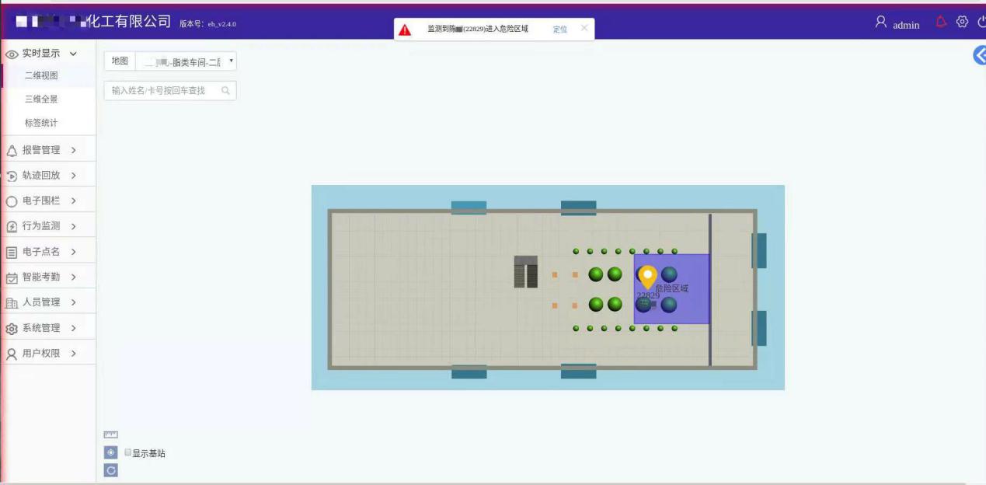Open the map selection dropdown

186,62
